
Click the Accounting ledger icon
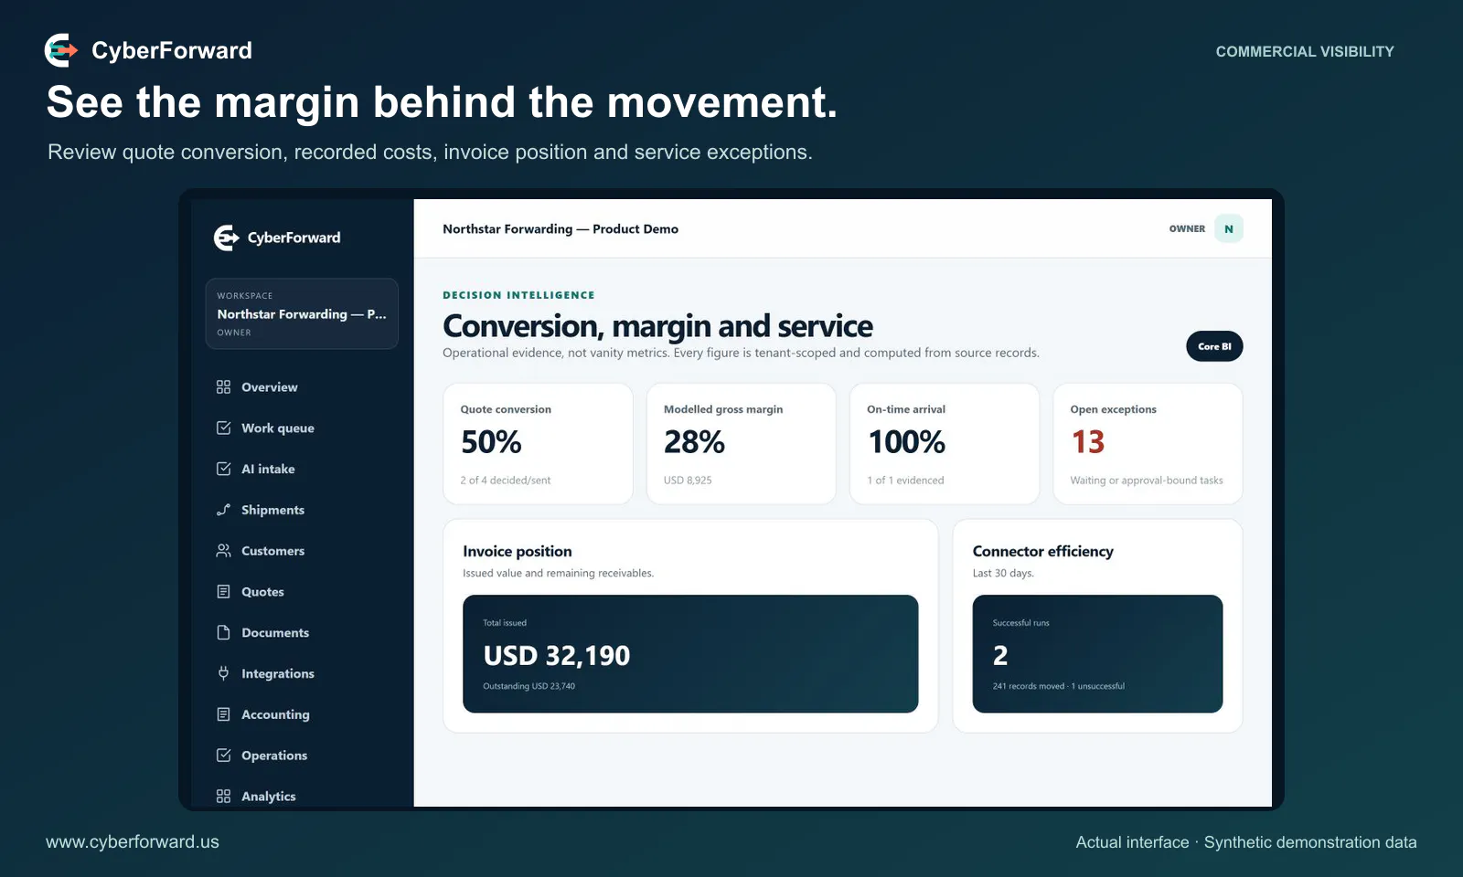pos(223,714)
